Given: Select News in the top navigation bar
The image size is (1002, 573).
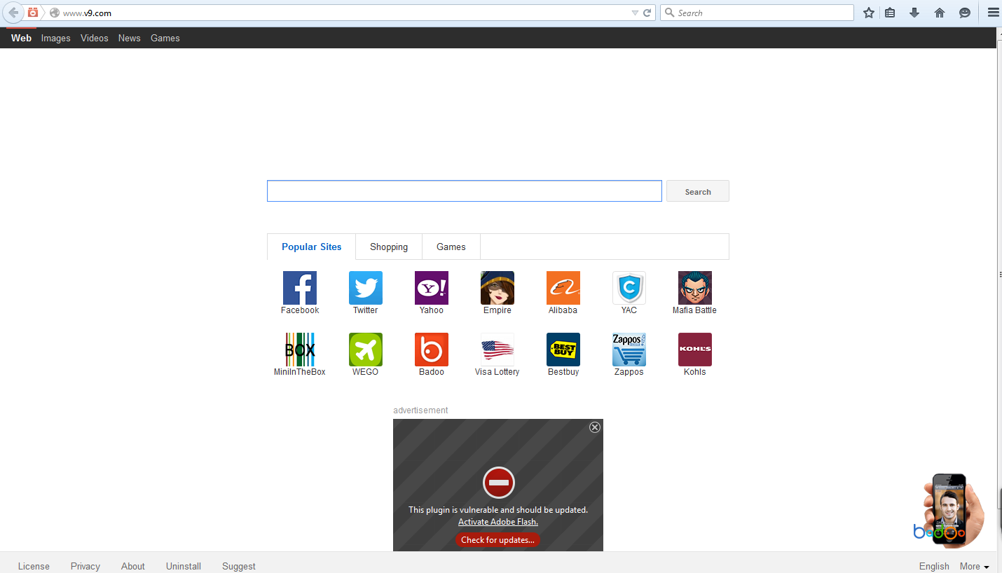Looking at the screenshot, I should [130, 38].
